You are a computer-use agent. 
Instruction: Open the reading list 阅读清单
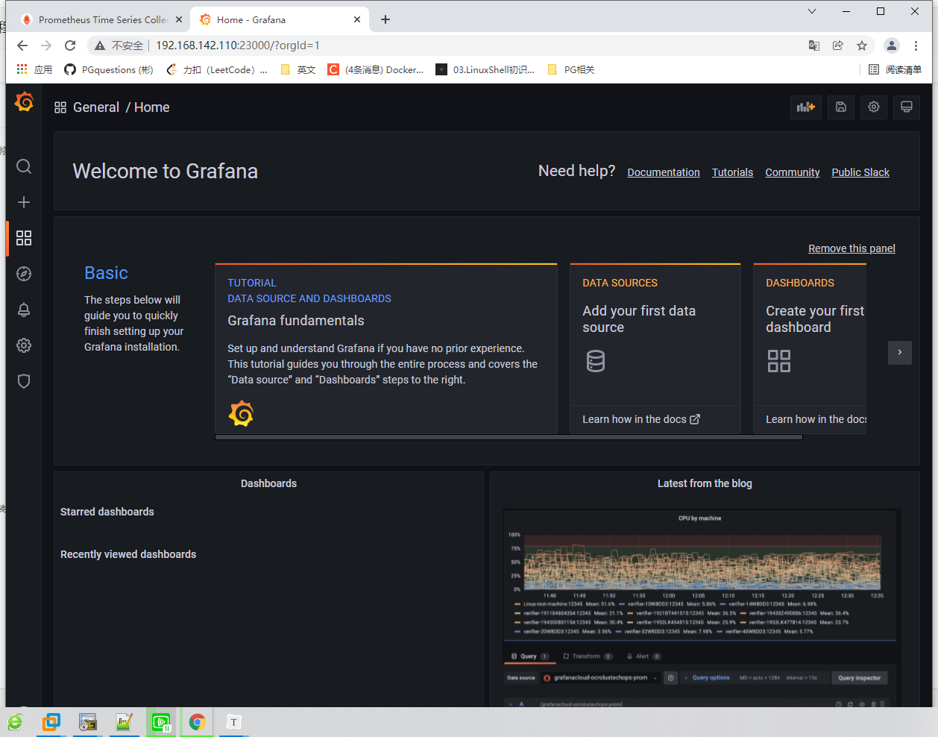895,69
